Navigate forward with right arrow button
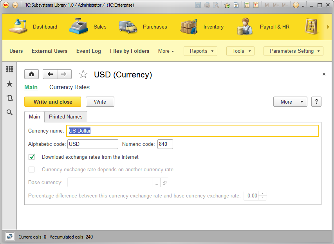 tap(64, 74)
